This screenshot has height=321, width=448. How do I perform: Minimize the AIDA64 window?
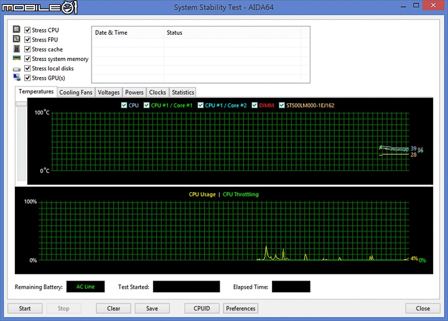pyautogui.click(x=403, y=6)
